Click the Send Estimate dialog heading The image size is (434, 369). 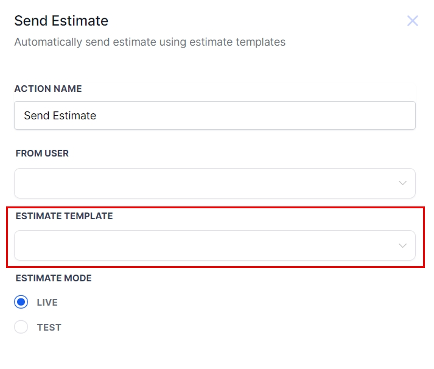pyautogui.click(x=61, y=21)
